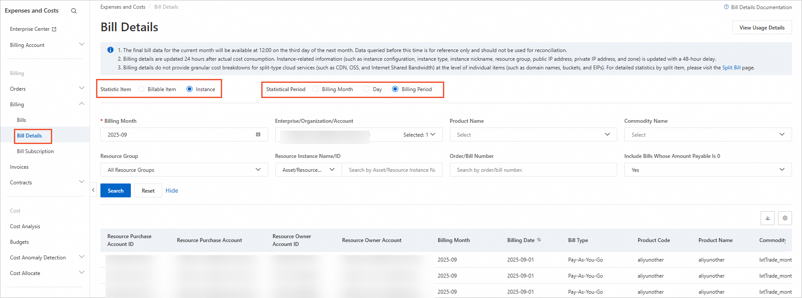Open Enterprise Center external link icon

(x=54, y=29)
